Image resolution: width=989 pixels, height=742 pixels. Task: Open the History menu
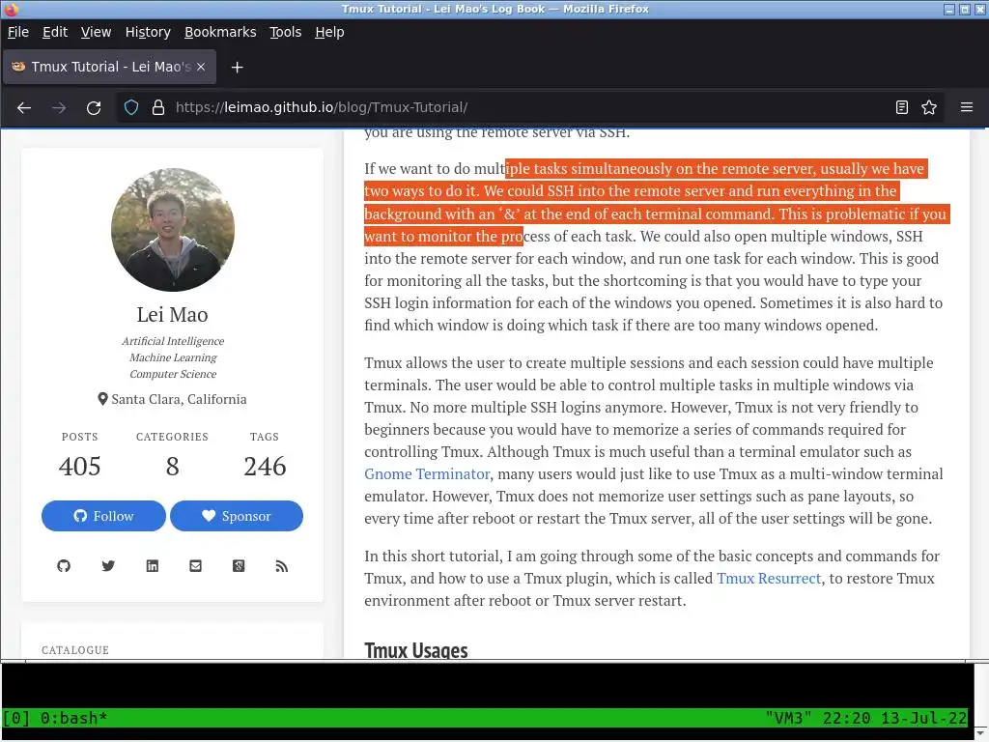click(x=148, y=32)
